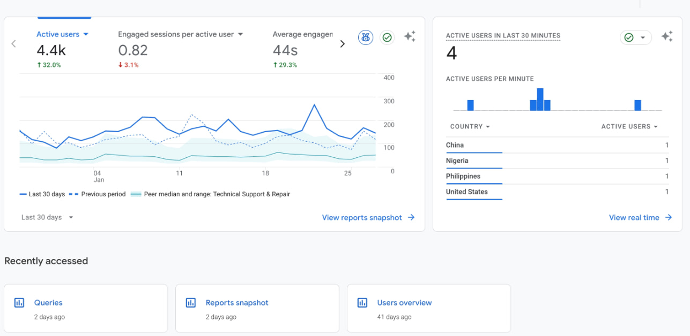Click the 29.3% increase indicator

tap(285, 65)
